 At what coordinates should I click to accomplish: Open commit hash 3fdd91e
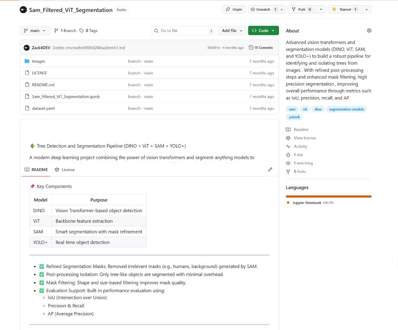point(214,47)
